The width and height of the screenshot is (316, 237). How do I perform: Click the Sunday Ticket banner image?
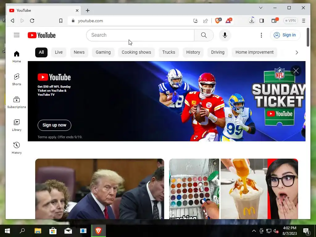pos(166,101)
